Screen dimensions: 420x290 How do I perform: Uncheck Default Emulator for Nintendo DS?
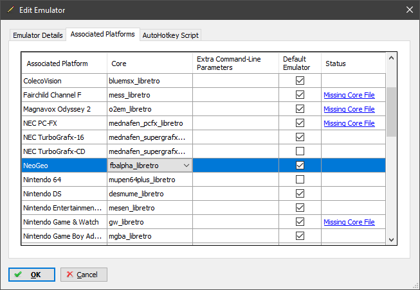pos(300,194)
